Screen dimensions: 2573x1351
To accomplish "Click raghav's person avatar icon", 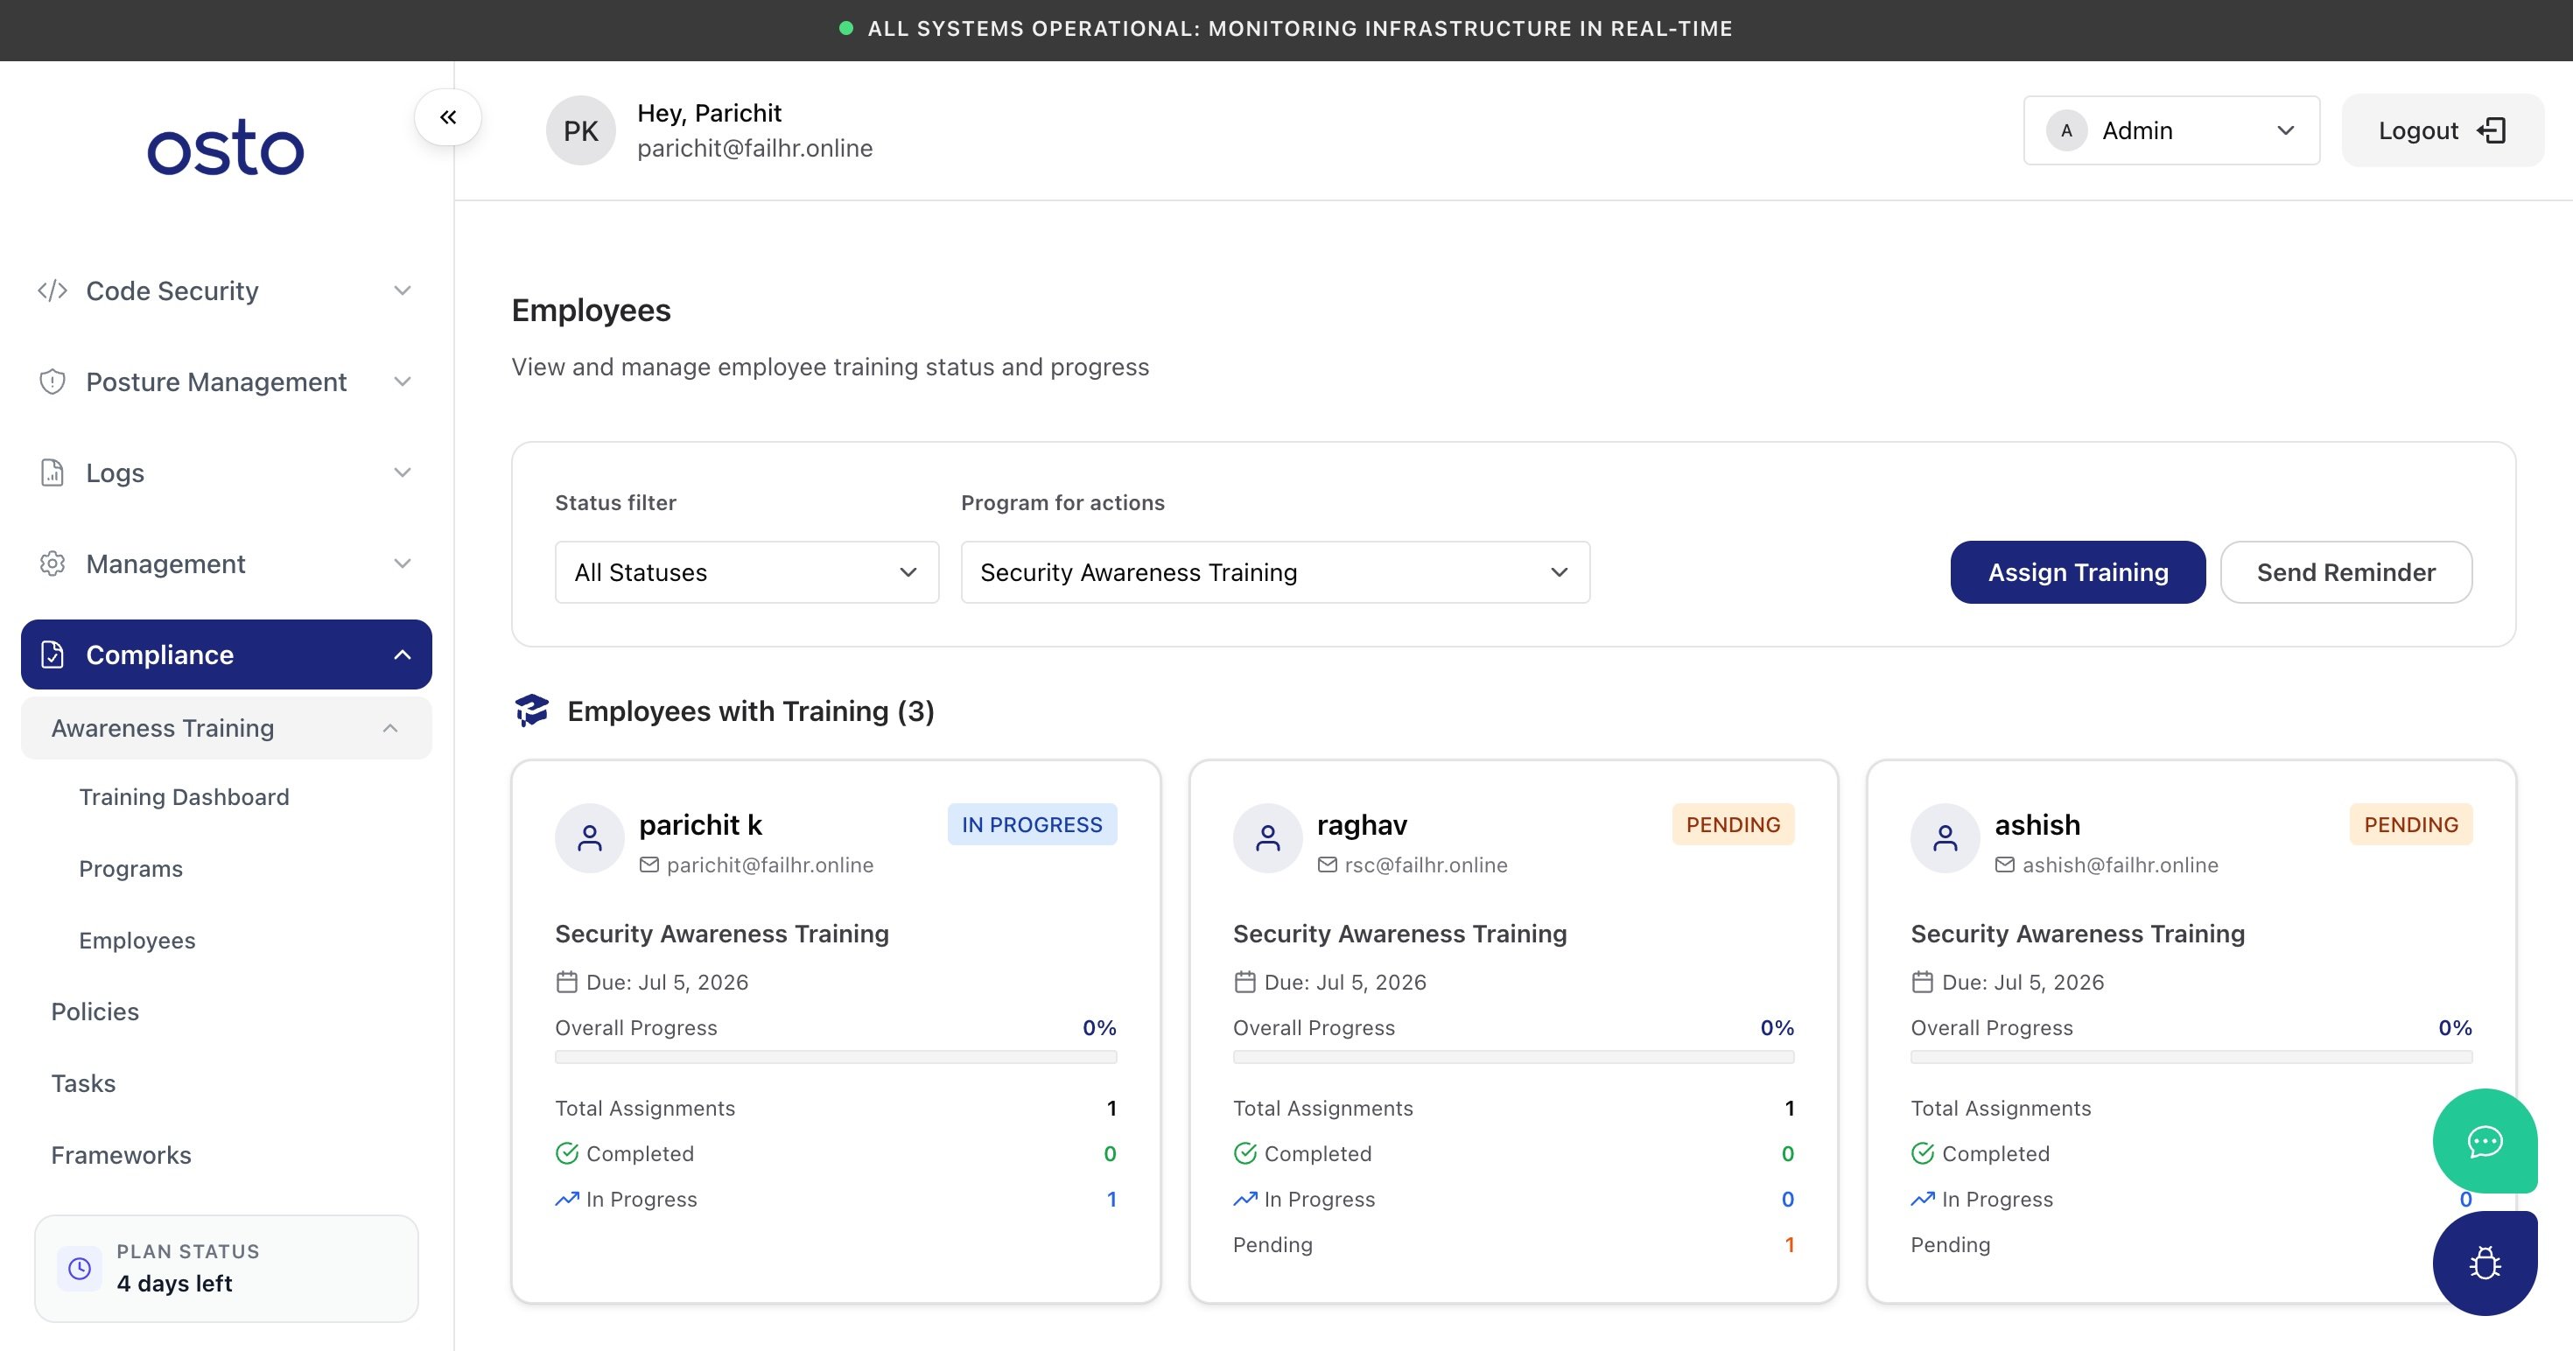I will click(1267, 839).
